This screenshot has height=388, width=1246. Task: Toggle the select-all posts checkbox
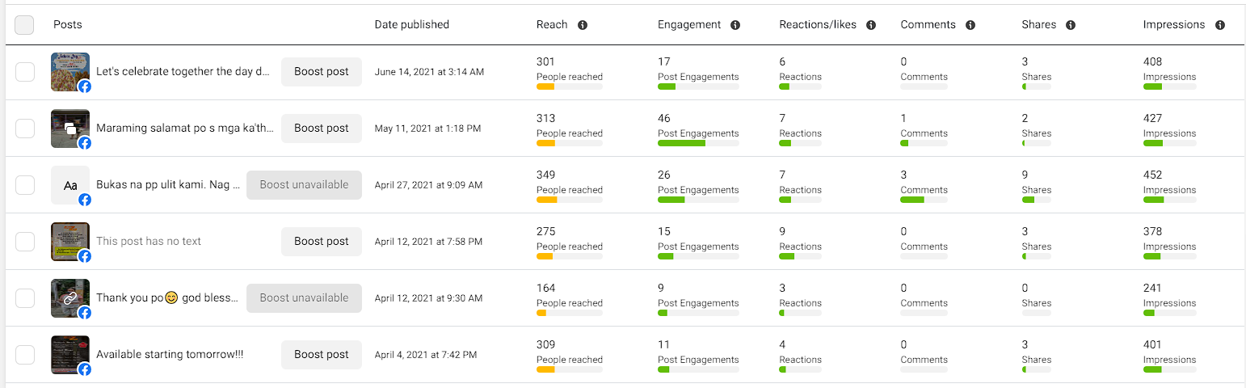[24, 25]
